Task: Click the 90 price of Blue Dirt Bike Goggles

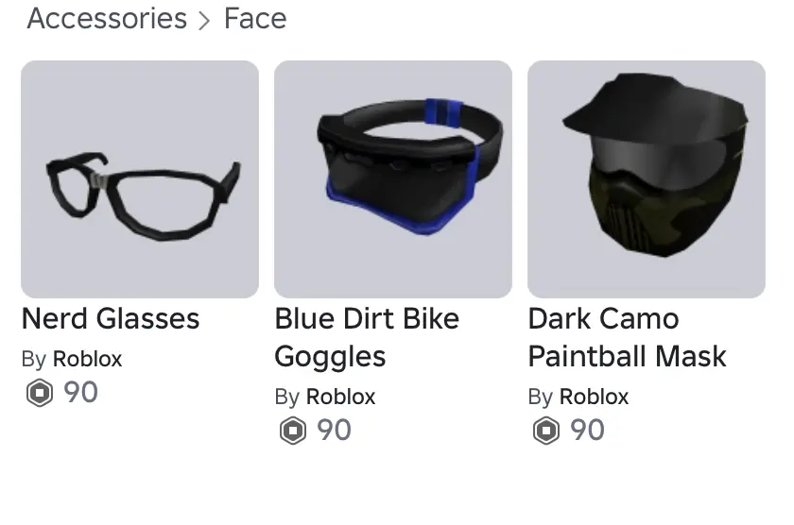Action: pos(334,431)
